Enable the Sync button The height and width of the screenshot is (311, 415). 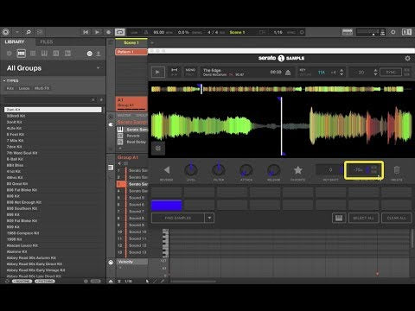pos(391,72)
